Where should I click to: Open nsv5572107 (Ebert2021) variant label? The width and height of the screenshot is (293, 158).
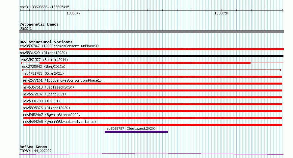tap(44, 94)
